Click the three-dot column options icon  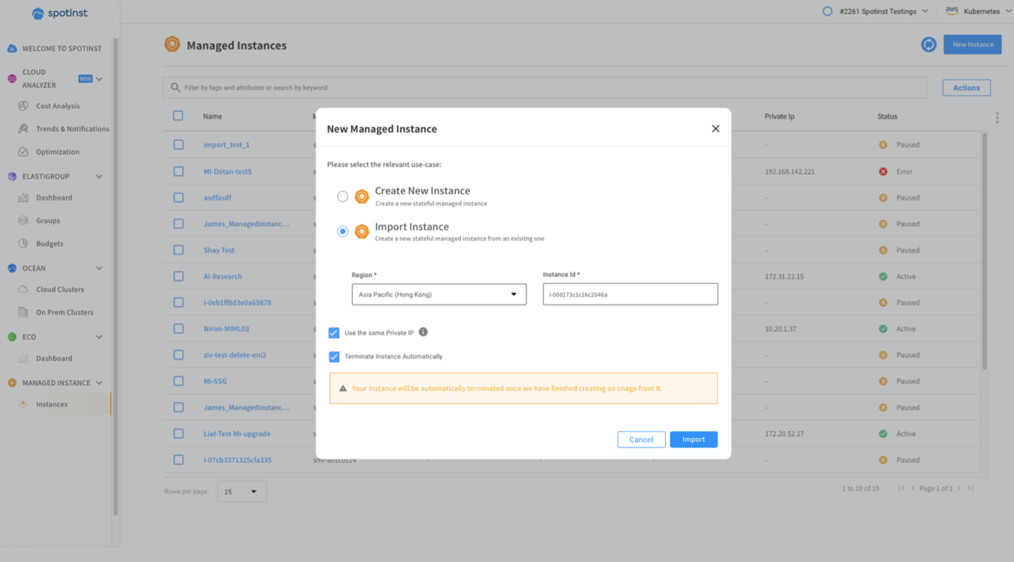997,118
